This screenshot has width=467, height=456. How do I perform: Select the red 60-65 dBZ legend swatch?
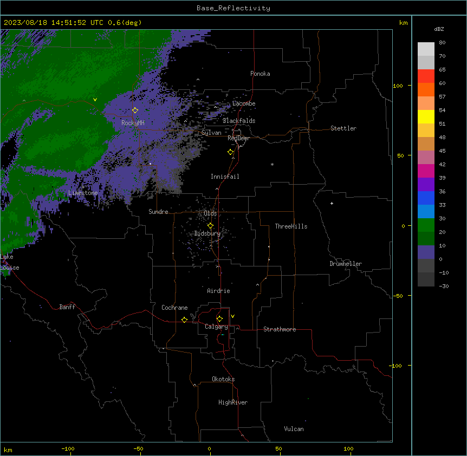point(426,76)
